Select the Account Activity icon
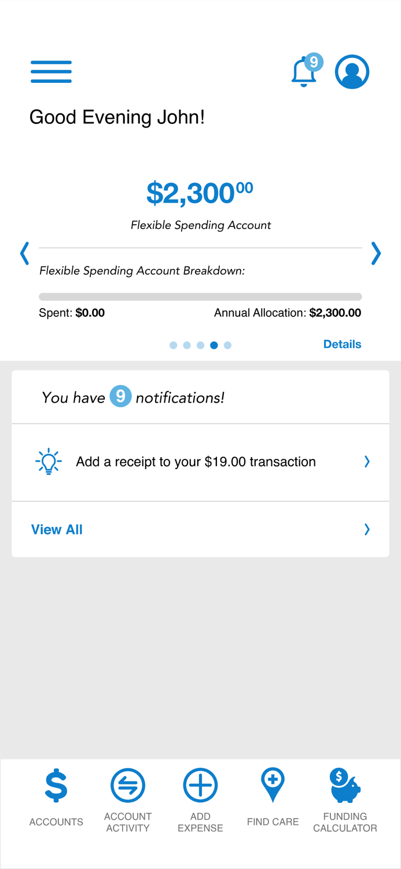Viewport: 401px width, 869px height. 128,786
